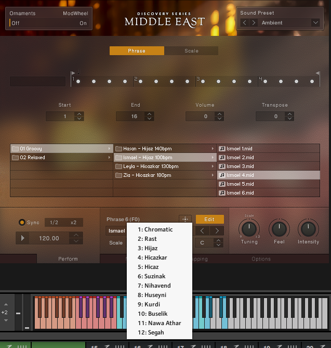Select next sound preset arrow

pos(254,23)
